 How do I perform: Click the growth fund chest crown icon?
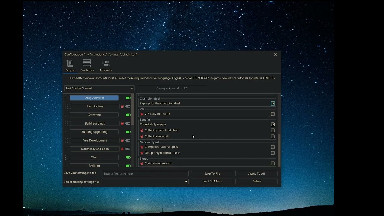142,130
